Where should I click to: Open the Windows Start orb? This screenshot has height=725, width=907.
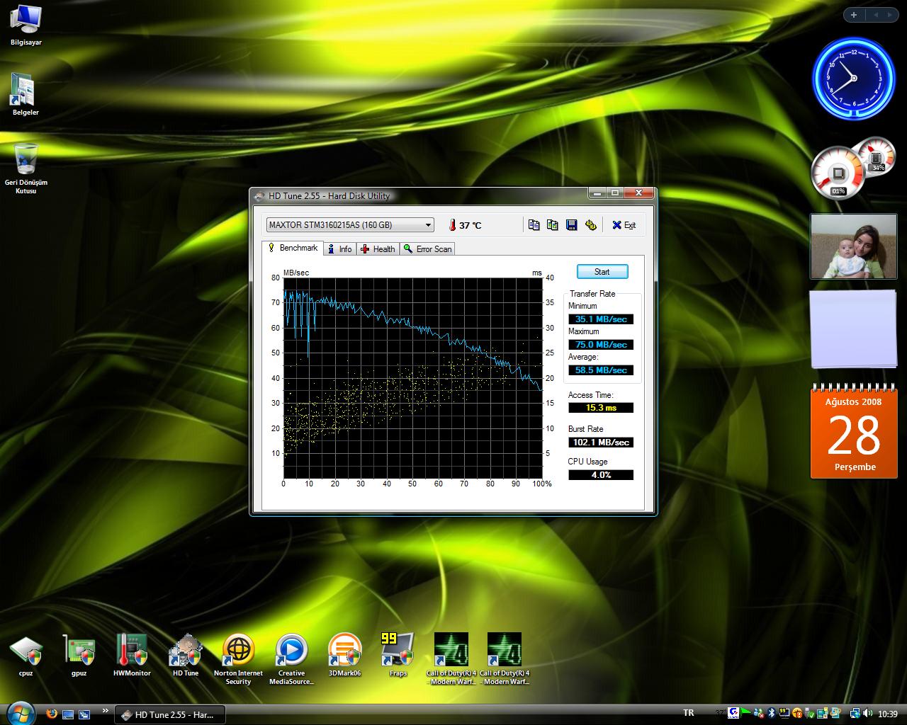click(x=20, y=713)
